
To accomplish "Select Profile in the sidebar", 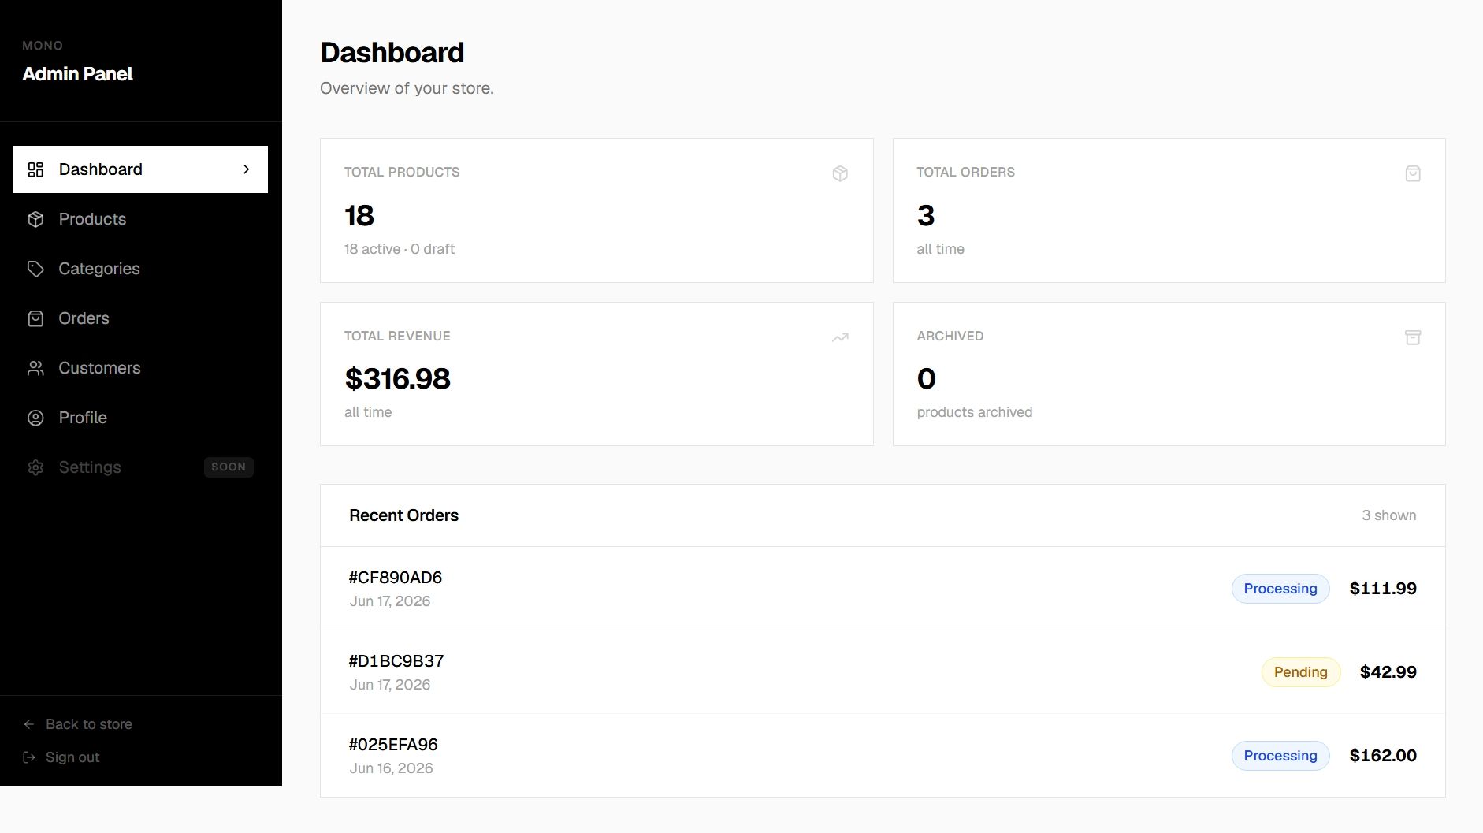I will pyautogui.click(x=140, y=418).
